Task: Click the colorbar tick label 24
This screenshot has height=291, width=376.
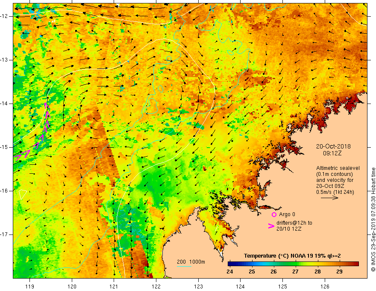Action: (x=229, y=272)
